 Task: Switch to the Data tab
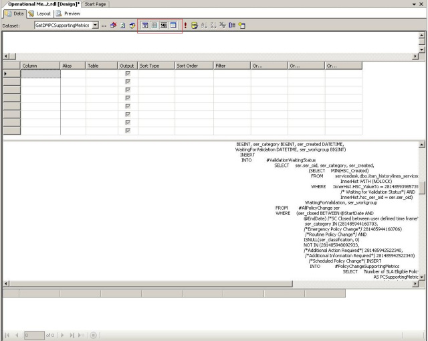coord(15,13)
